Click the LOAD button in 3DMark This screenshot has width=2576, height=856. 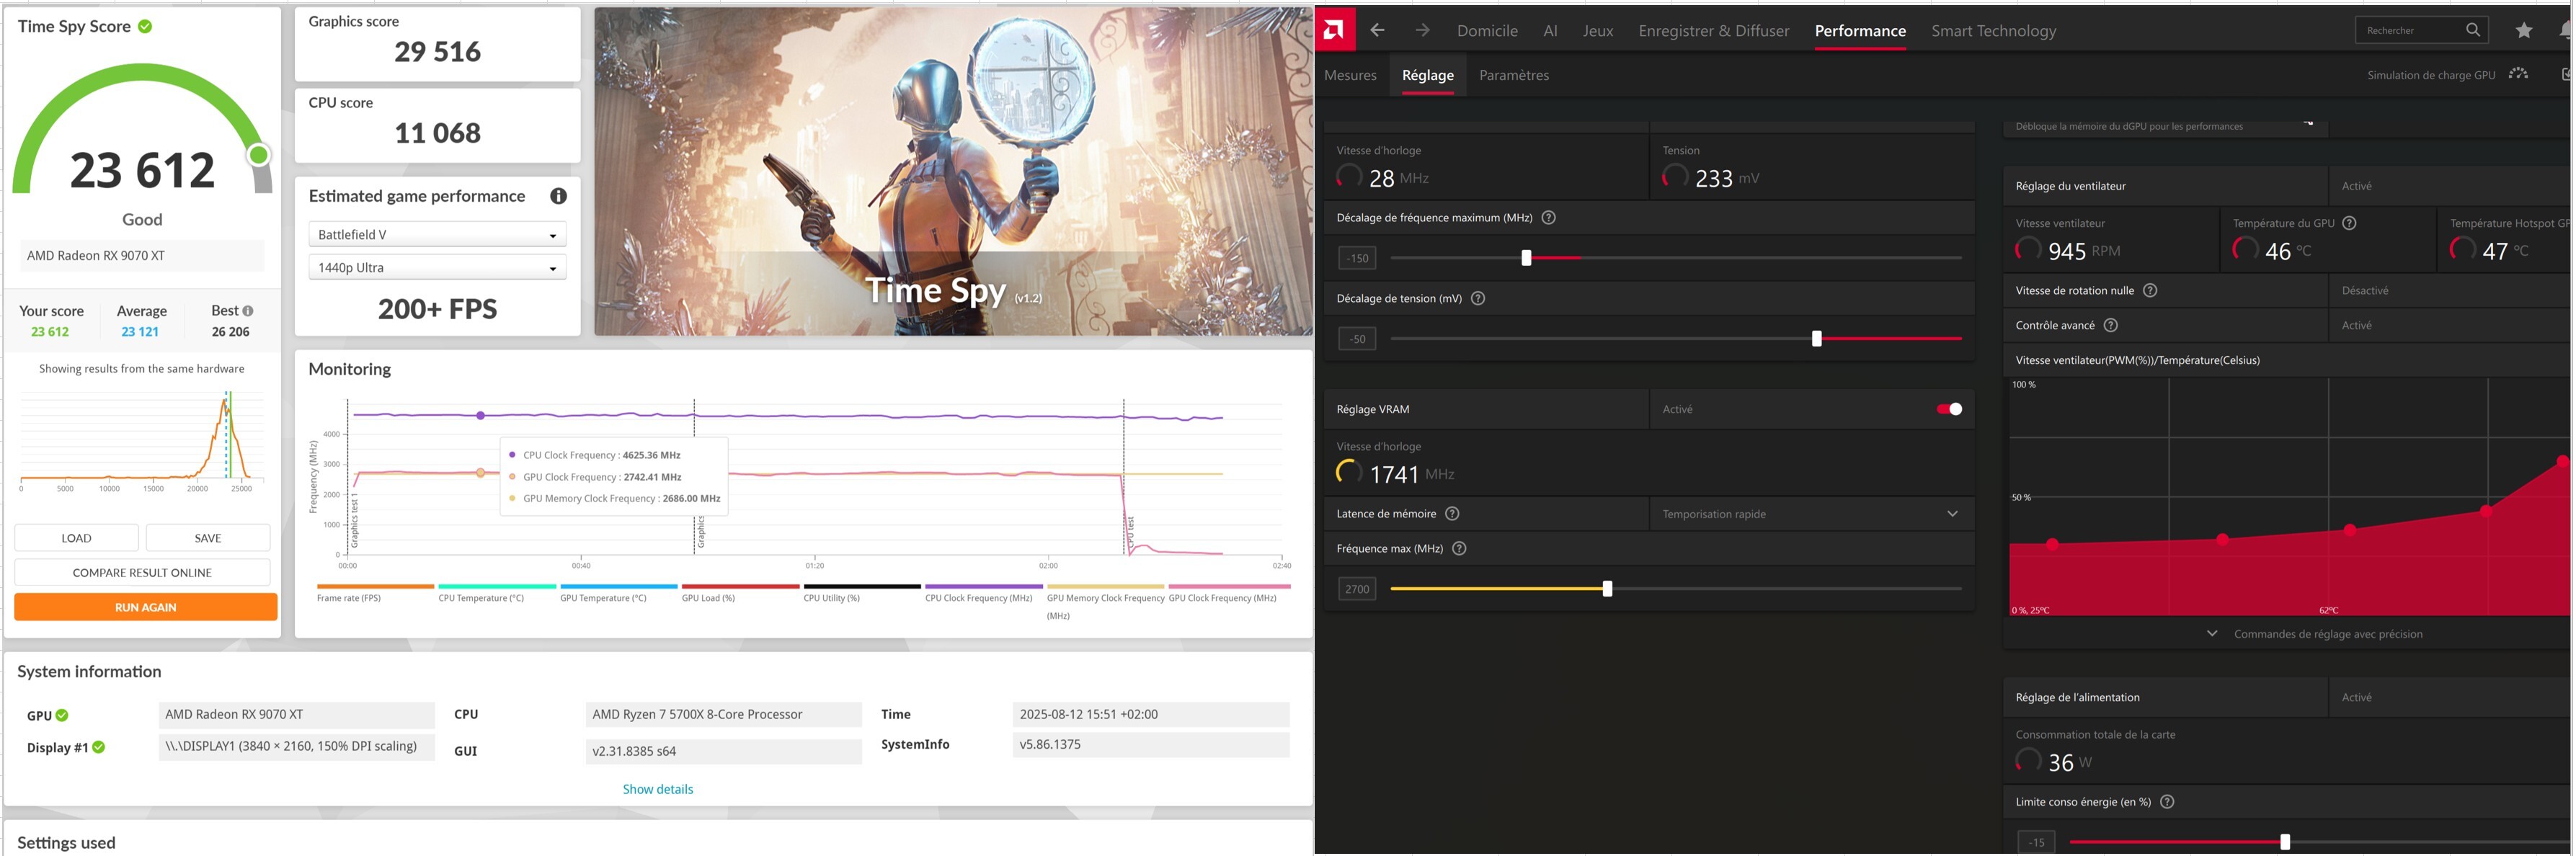pyautogui.click(x=76, y=538)
